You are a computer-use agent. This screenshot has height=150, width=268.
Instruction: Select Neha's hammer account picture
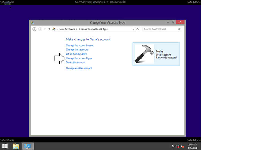(144, 54)
